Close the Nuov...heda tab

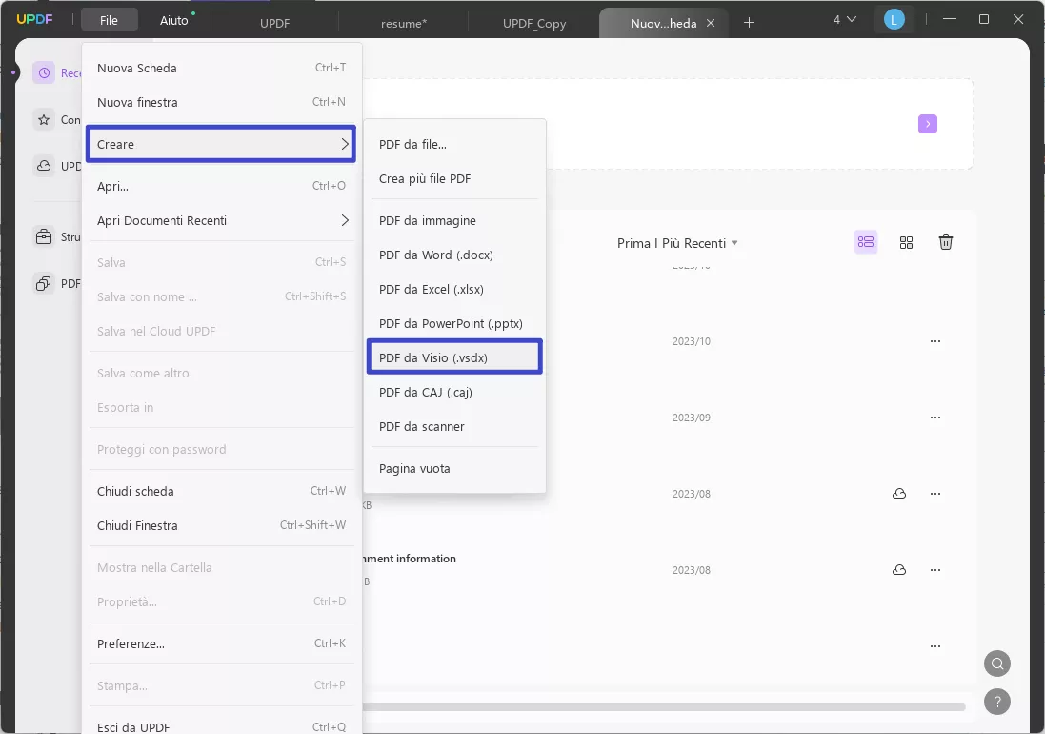711,23
